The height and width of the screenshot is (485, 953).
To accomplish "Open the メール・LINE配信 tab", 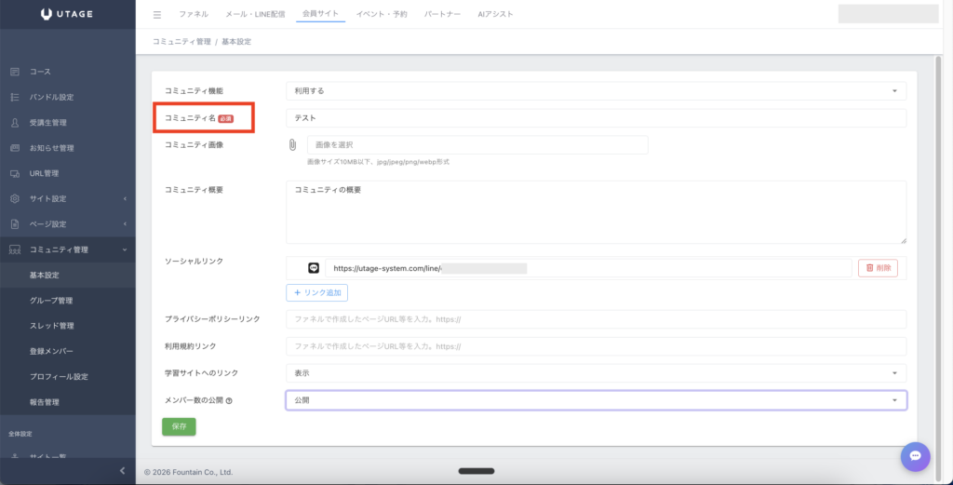I will pos(255,14).
